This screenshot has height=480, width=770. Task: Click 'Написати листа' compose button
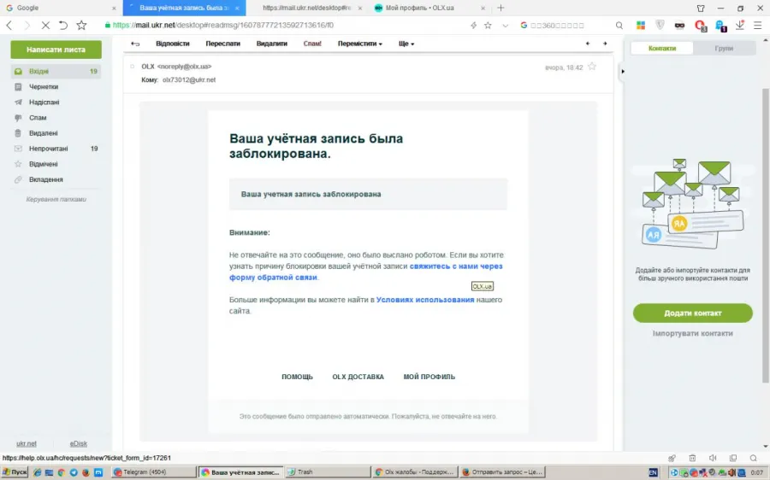(56, 50)
